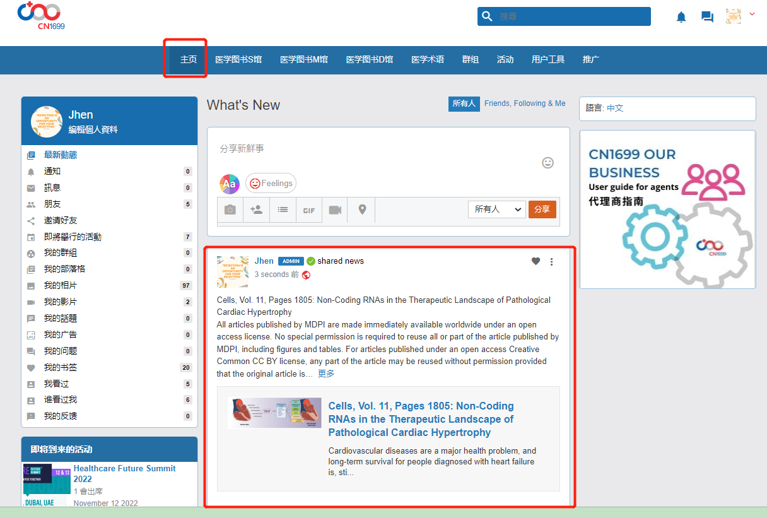Image resolution: width=767 pixels, height=518 pixels.
Task: Click the 我的相片 photo icon
Action: (x=31, y=286)
